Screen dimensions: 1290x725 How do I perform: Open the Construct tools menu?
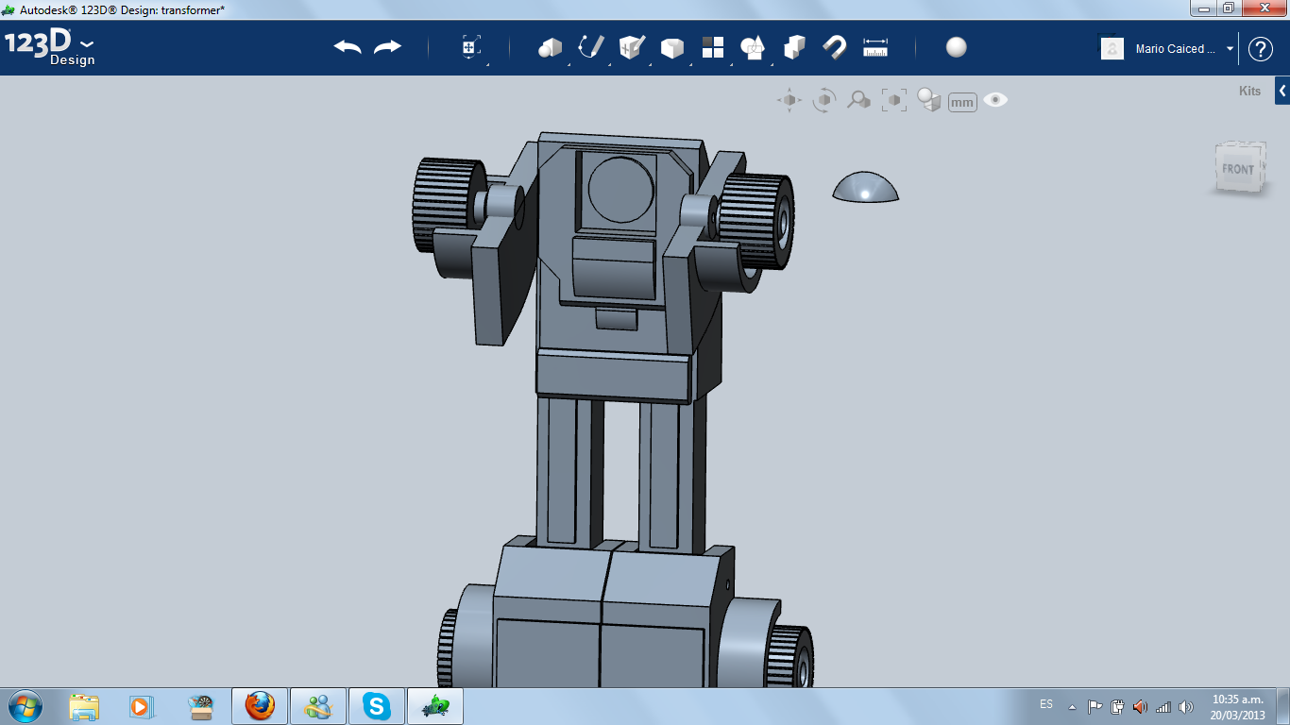tap(632, 47)
